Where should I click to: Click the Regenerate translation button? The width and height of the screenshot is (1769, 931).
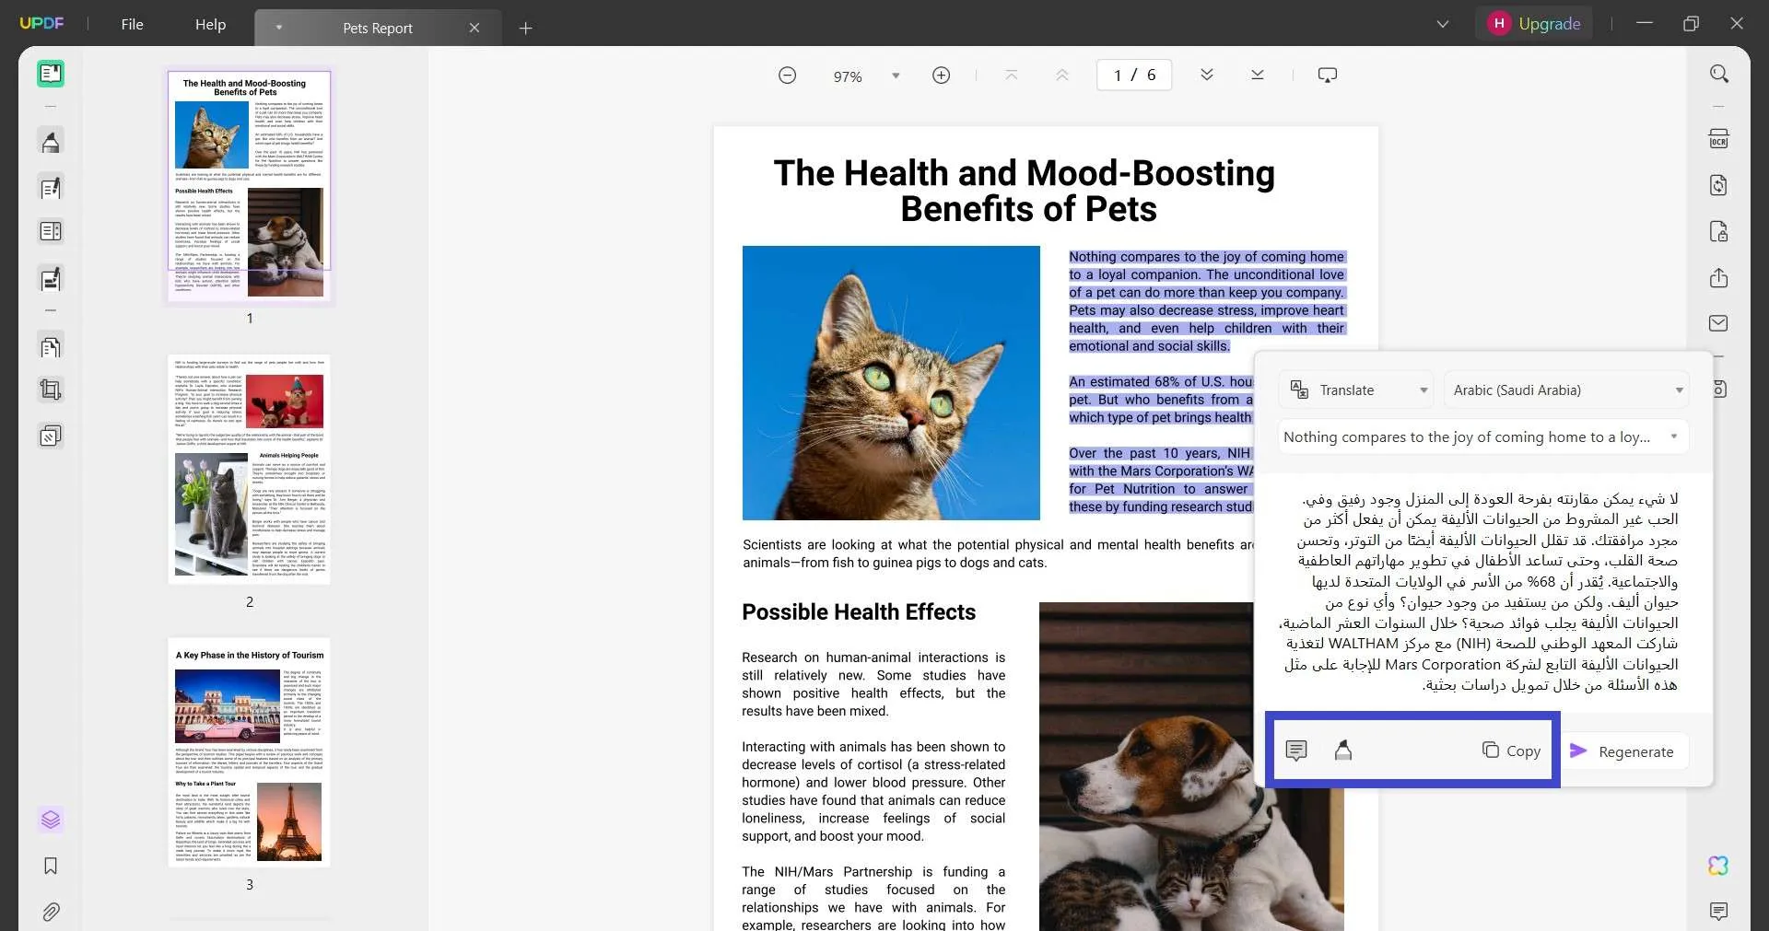[x=1624, y=751]
